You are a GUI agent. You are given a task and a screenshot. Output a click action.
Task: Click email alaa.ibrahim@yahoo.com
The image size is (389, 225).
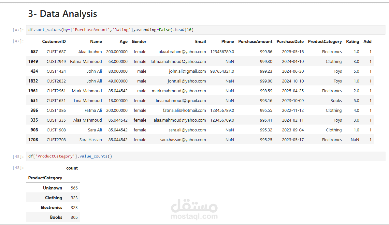[182, 52]
